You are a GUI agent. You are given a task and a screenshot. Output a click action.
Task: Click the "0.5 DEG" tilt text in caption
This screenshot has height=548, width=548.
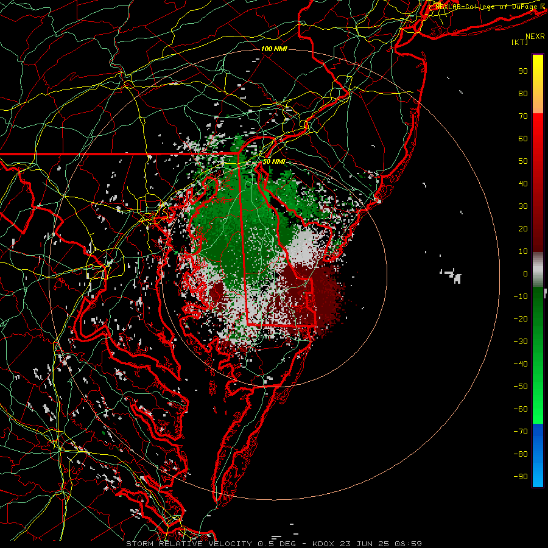tap(277, 544)
